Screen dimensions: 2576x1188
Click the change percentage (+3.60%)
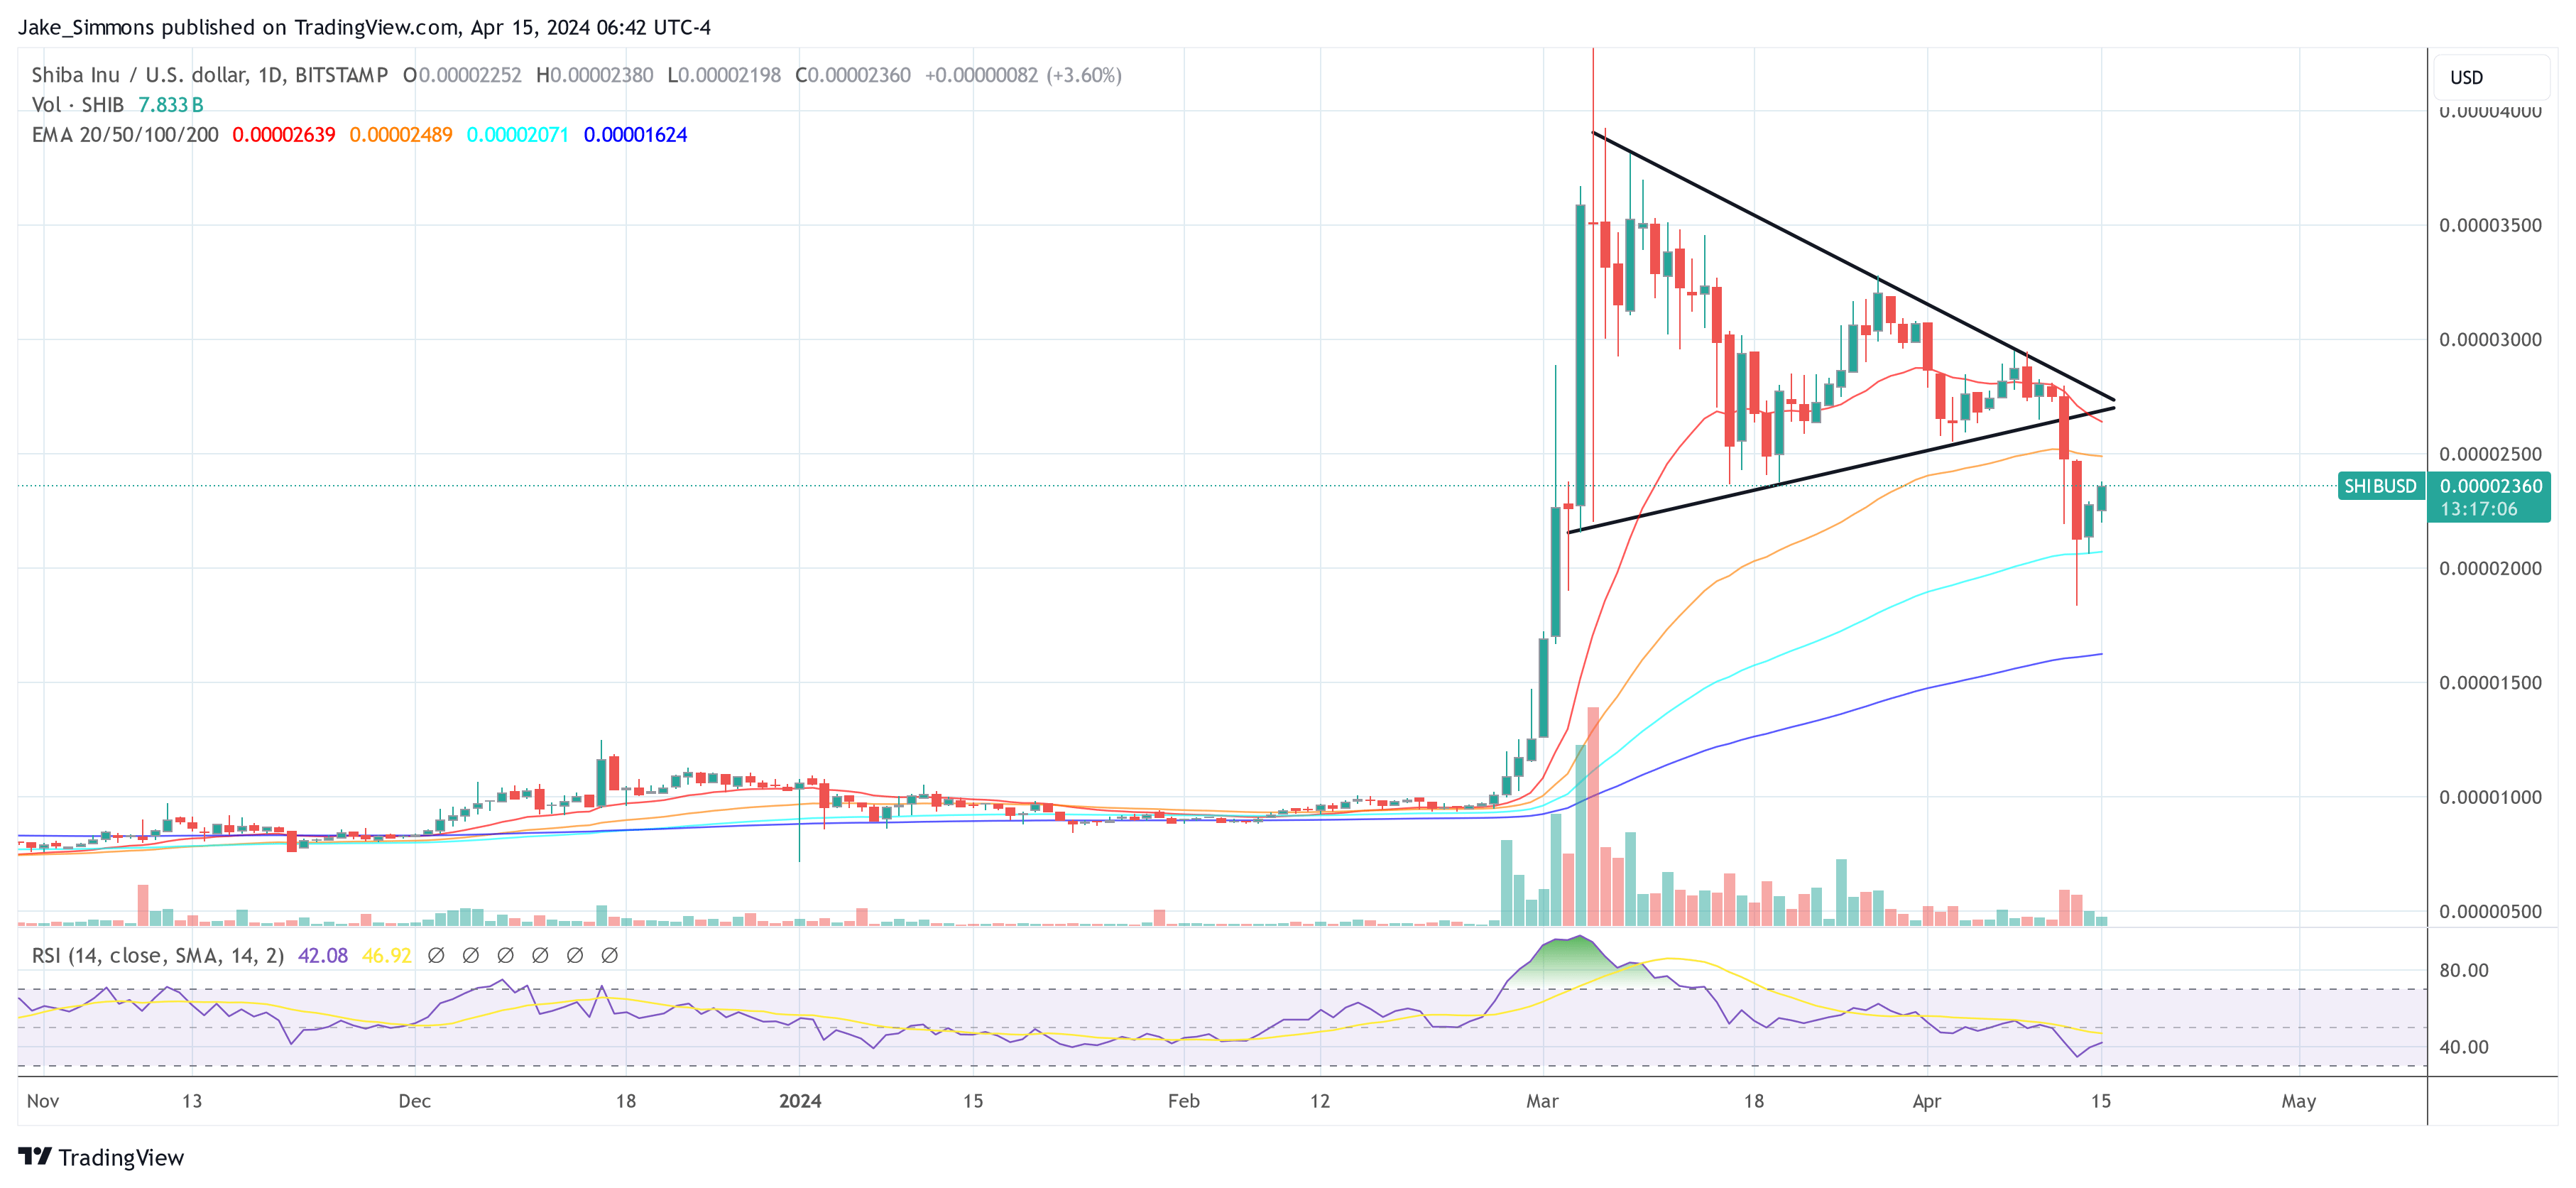coord(1084,75)
